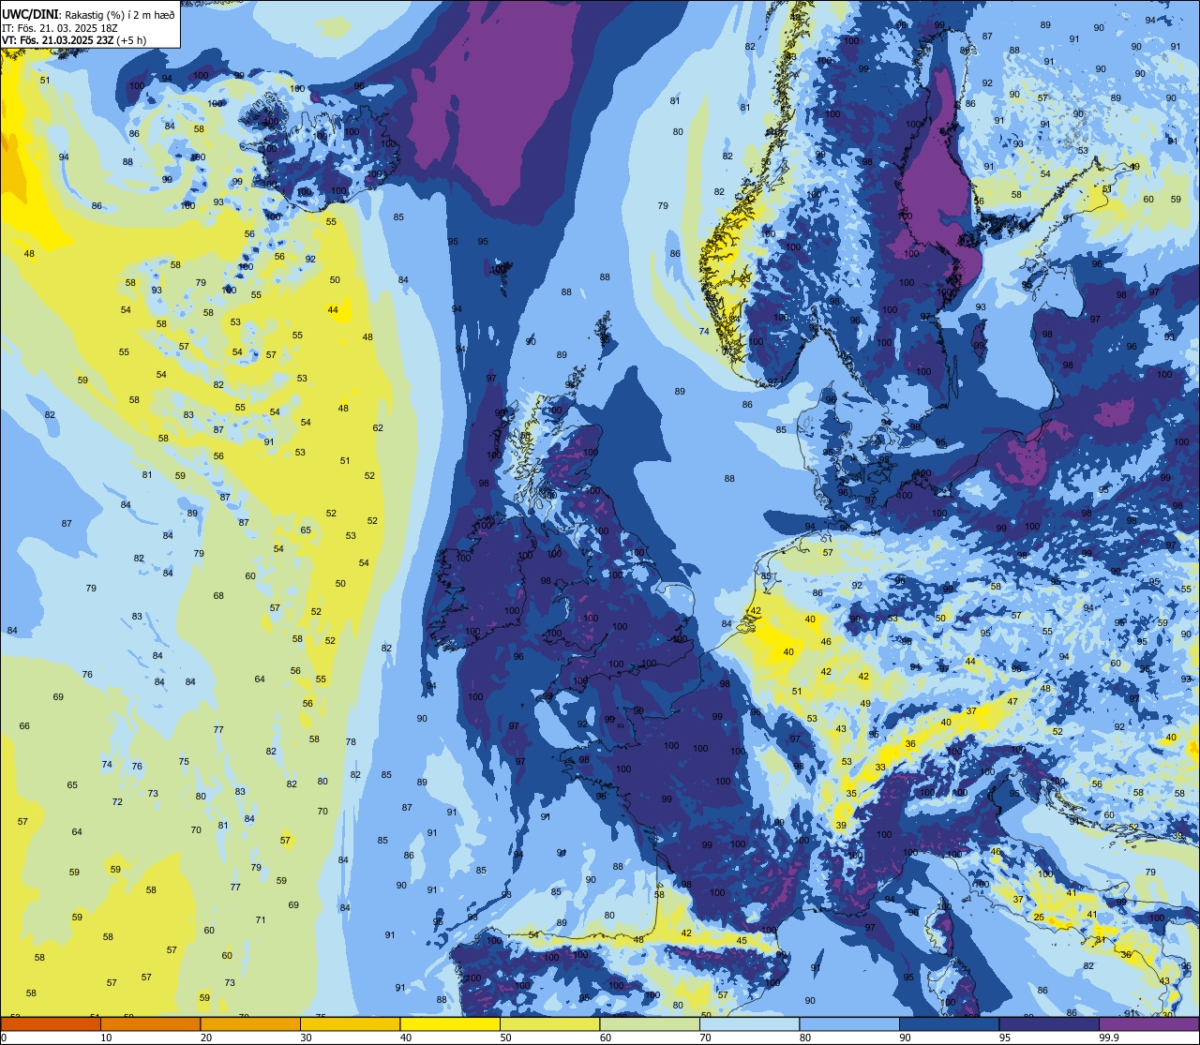Click the humidity value "68" over the Atlantic
The width and height of the screenshot is (1200, 1045).
[x=218, y=596]
